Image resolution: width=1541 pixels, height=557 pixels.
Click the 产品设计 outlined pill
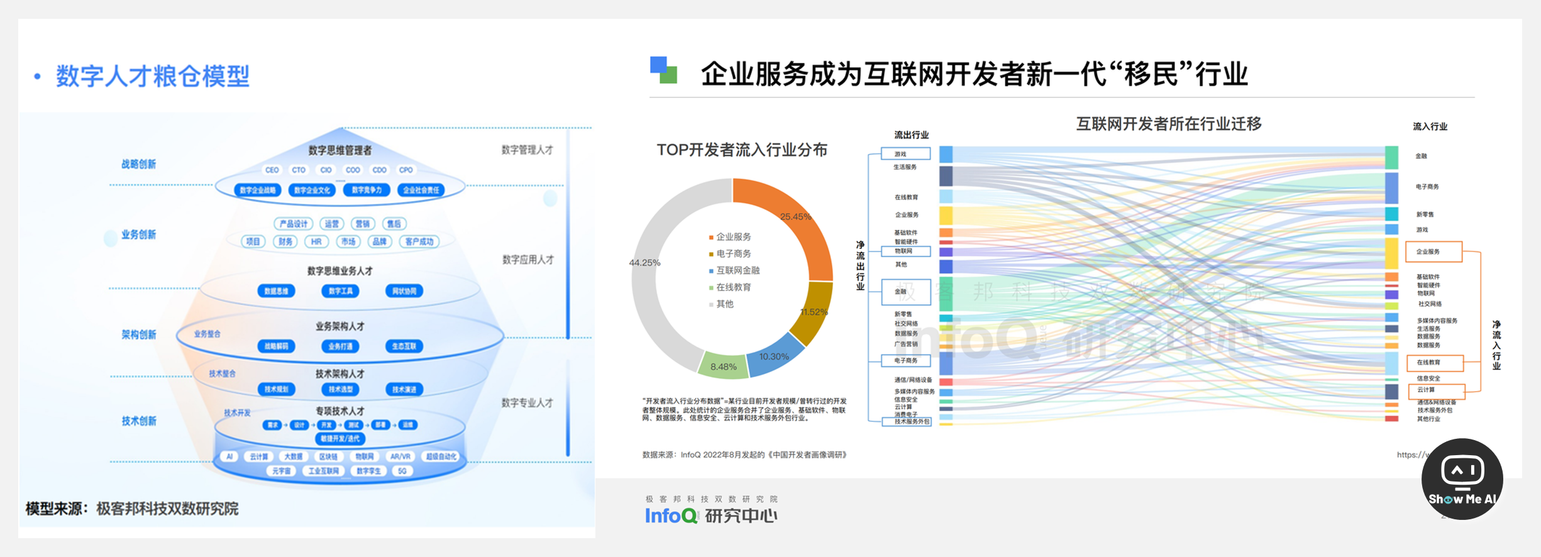(294, 224)
